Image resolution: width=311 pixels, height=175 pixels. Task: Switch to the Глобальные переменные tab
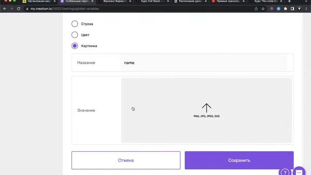pos(77,1)
